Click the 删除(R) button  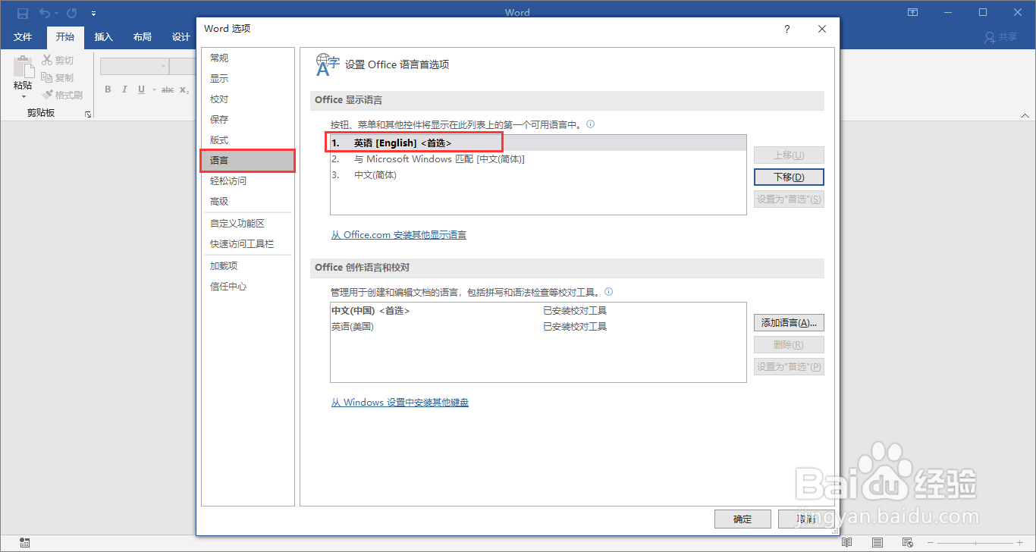click(x=789, y=345)
